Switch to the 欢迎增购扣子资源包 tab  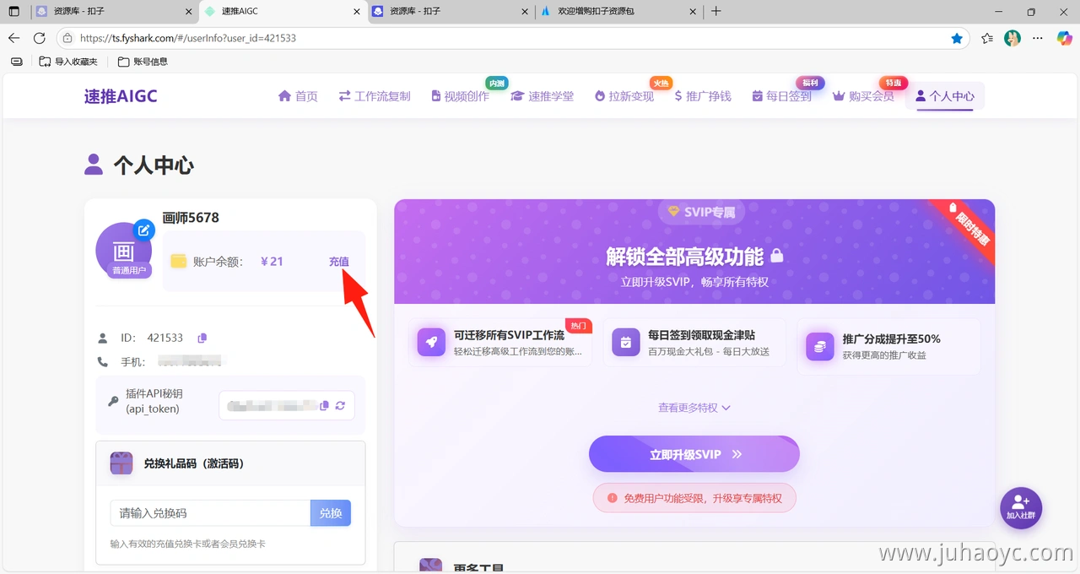[620, 11]
